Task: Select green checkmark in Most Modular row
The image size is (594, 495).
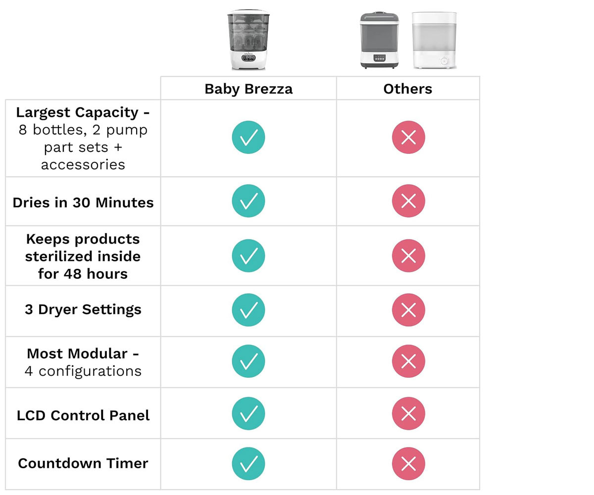Action: (x=248, y=361)
